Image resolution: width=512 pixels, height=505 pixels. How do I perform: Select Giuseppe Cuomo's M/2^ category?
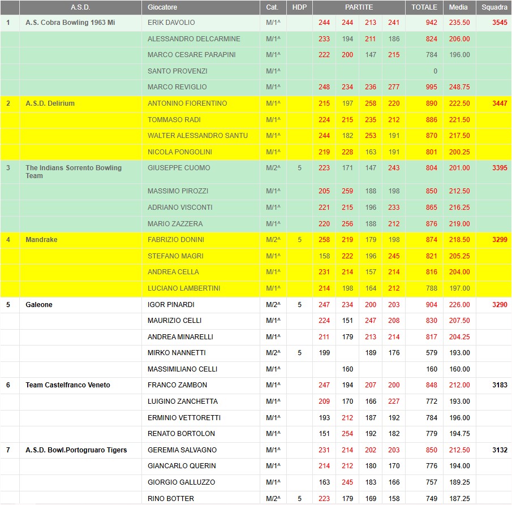coord(273,168)
